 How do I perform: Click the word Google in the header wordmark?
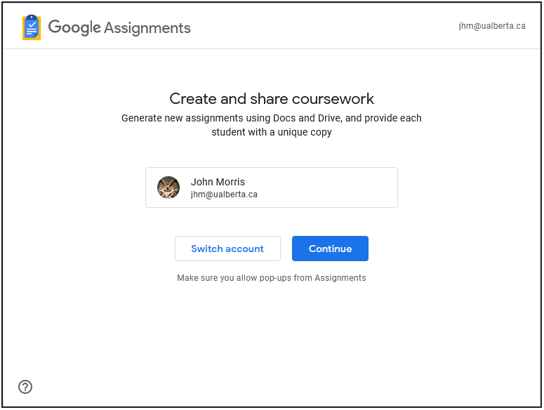click(x=74, y=27)
